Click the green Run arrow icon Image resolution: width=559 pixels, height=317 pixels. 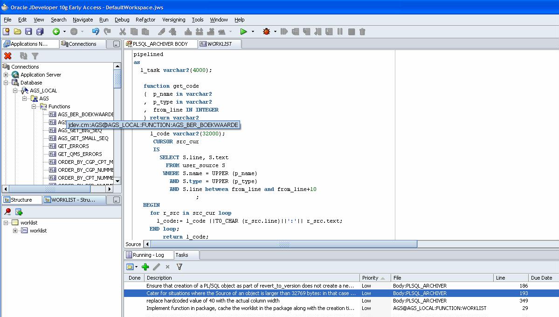(x=243, y=32)
